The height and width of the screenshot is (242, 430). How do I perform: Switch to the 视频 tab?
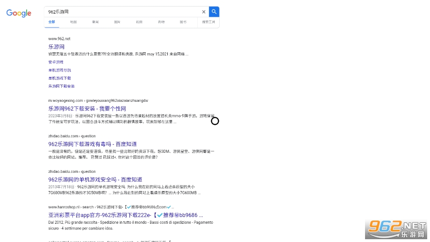tap(139, 22)
